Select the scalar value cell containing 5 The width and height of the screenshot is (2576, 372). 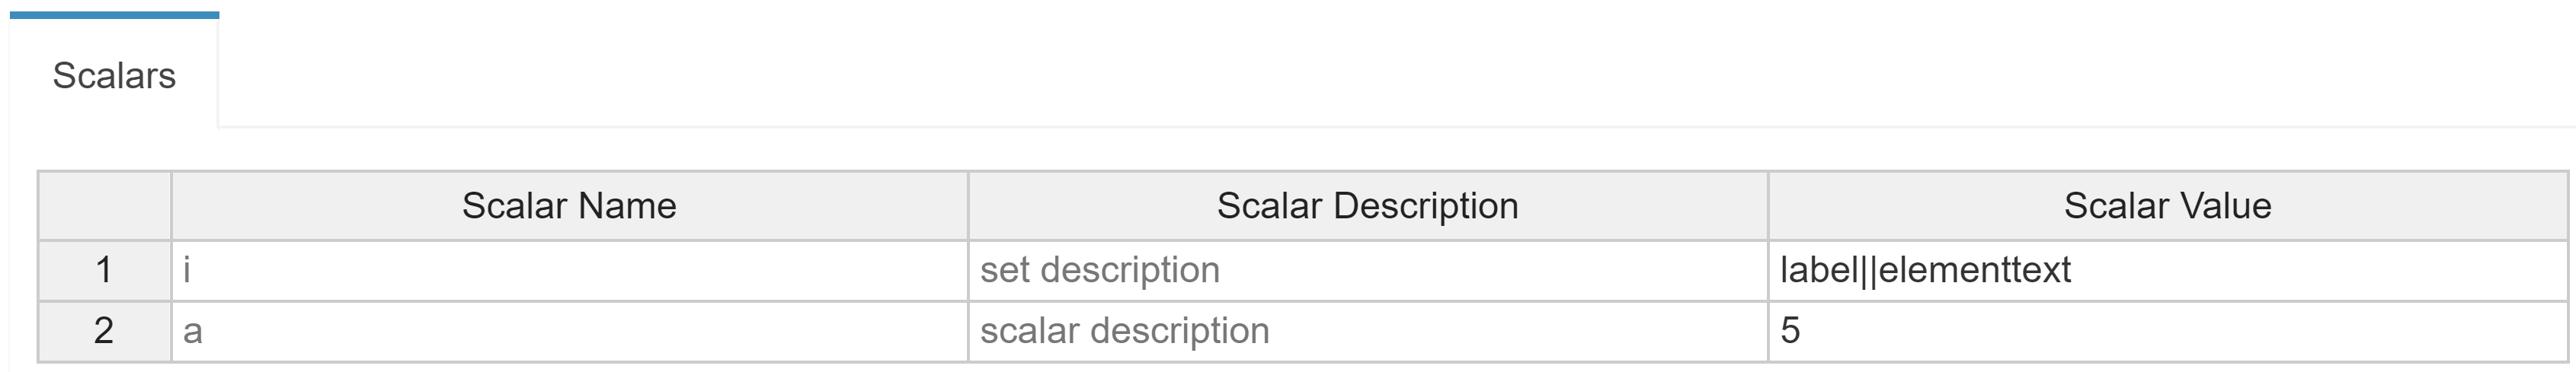coord(2167,331)
